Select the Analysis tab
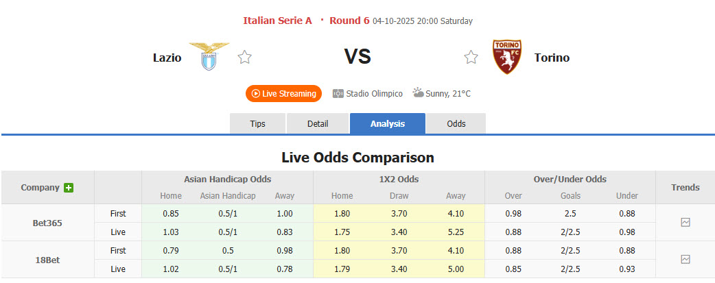Image resolution: width=715 pixels, height=283 pixels. click(x=388, y=124)
